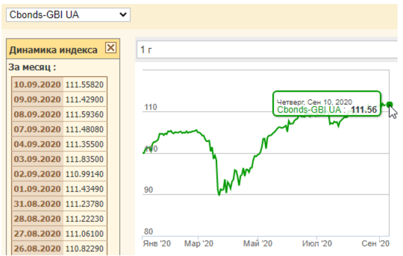Click the 90 y-axis label
This screenshot has width=403, height=256.
click(x=149, y=190)
